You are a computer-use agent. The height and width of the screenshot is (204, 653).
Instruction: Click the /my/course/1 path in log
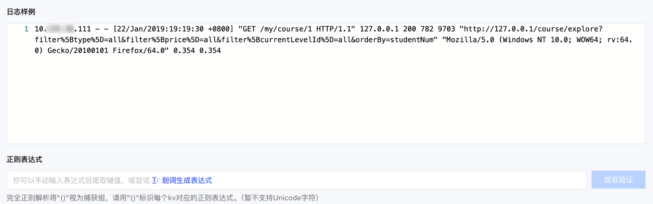[286, 29]
